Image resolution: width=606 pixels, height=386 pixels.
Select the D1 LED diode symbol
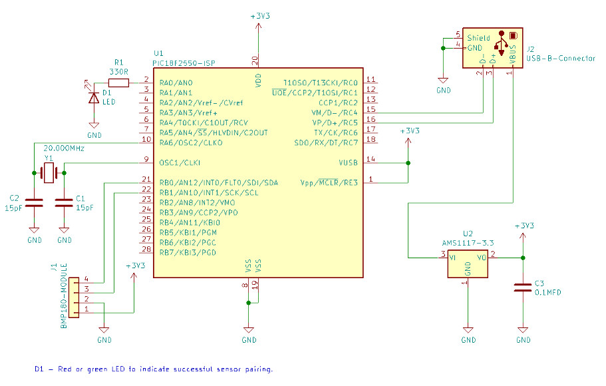point(94,98)
